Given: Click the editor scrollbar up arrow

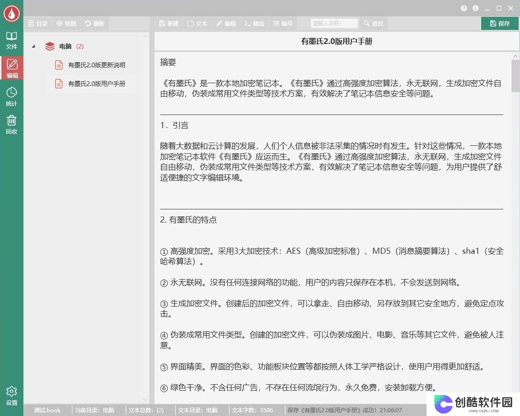Looking at the screenshot, I should pos(515,57).
